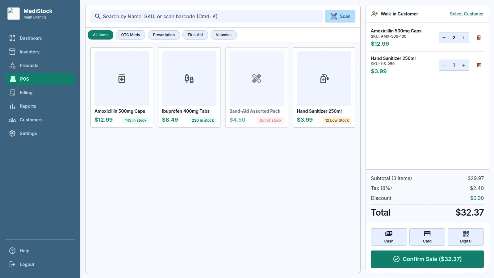This screenshot has width=494, height=278.
Task: Add Amoxicillin 500mg Caps product card
Action: coord(122,87)
